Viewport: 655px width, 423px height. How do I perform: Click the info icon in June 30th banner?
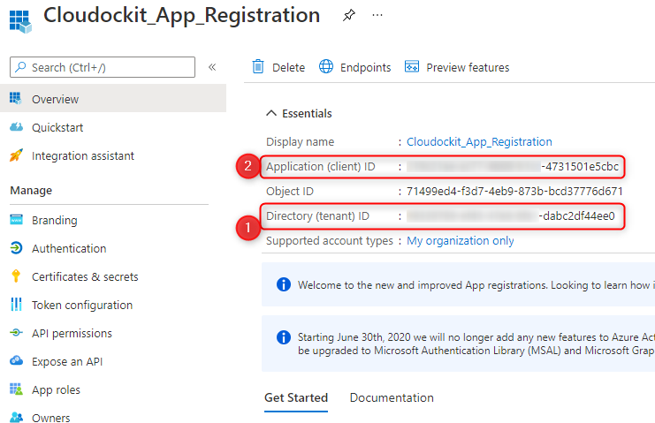[284, 337]
